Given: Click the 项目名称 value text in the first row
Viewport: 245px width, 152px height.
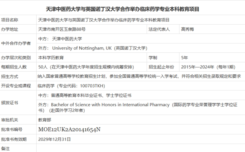Looking at the screenshot, I should (x=104, y=20).
